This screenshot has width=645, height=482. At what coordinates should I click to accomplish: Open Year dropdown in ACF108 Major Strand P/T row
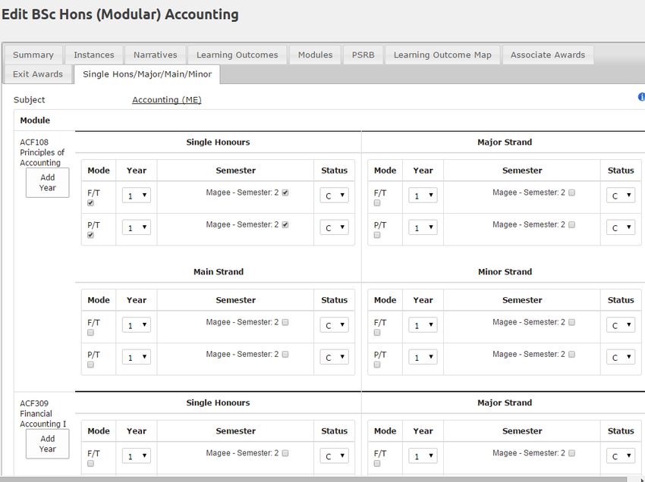click(423, 227)
